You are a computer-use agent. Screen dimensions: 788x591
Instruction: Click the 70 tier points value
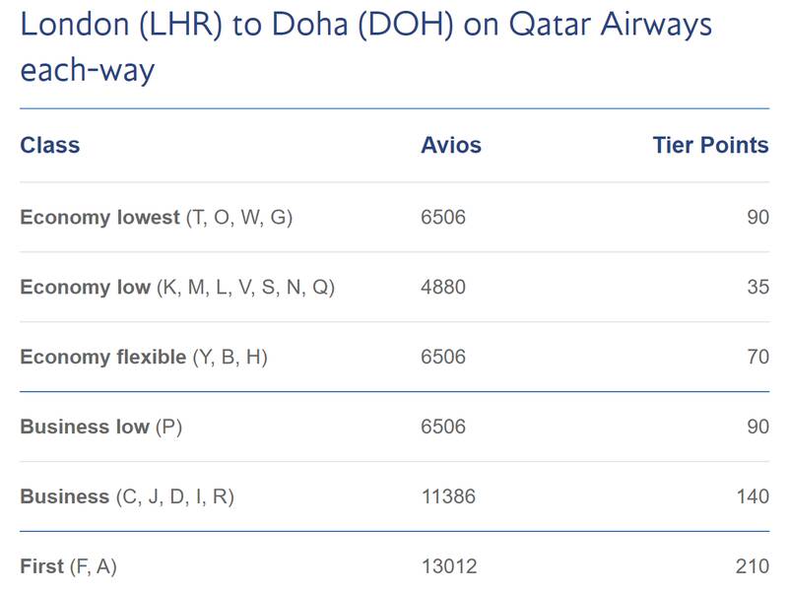pyautogui.click(x=757, y=358)
